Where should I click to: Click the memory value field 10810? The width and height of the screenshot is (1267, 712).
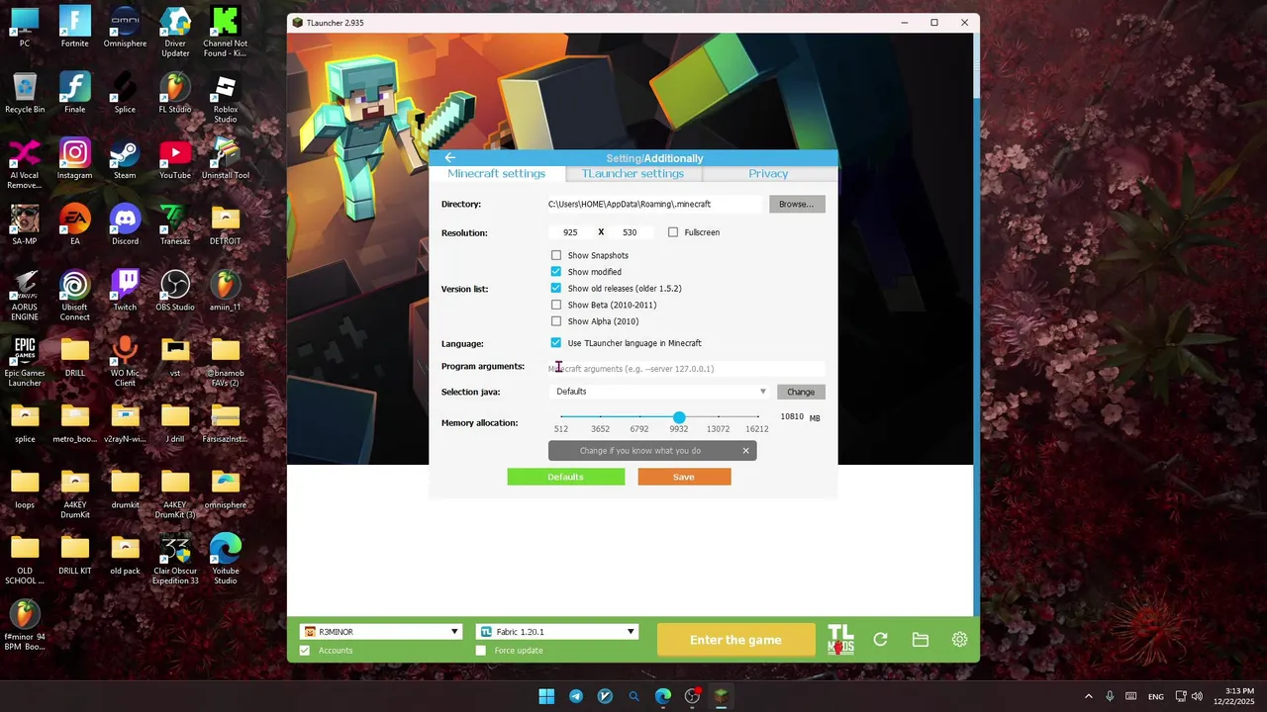click(x=792, y=417)
